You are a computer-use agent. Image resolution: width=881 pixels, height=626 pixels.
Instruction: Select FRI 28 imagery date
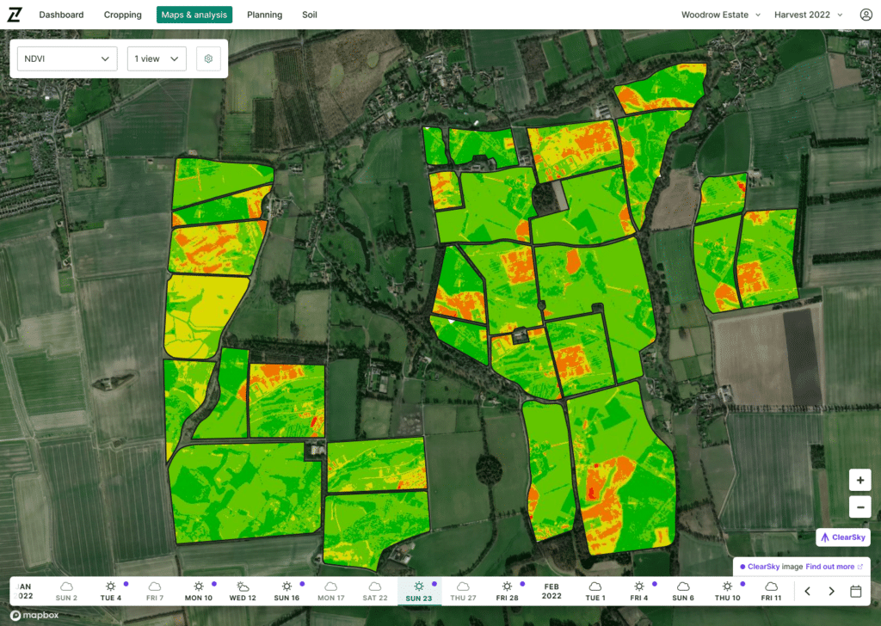tap(508, 592)
